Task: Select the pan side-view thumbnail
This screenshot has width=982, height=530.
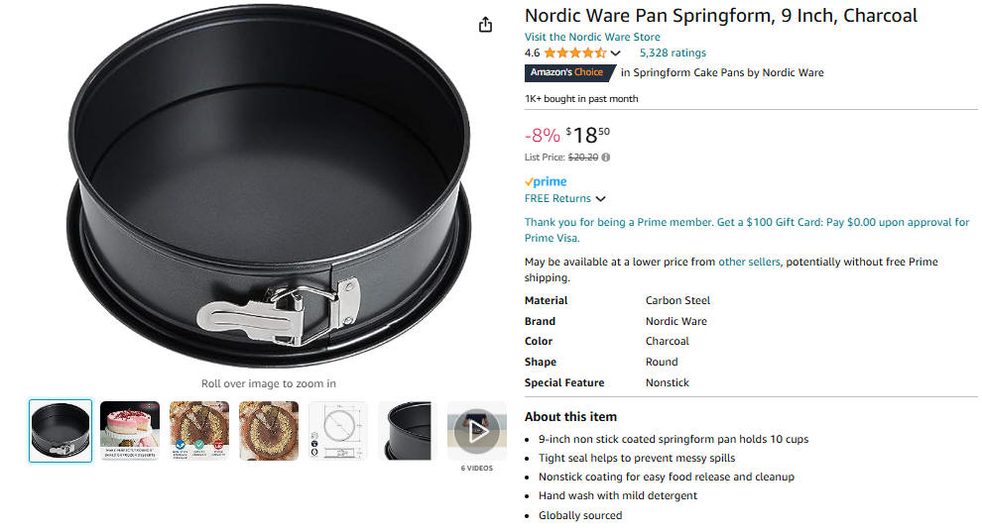Action: tap(408, 431)
